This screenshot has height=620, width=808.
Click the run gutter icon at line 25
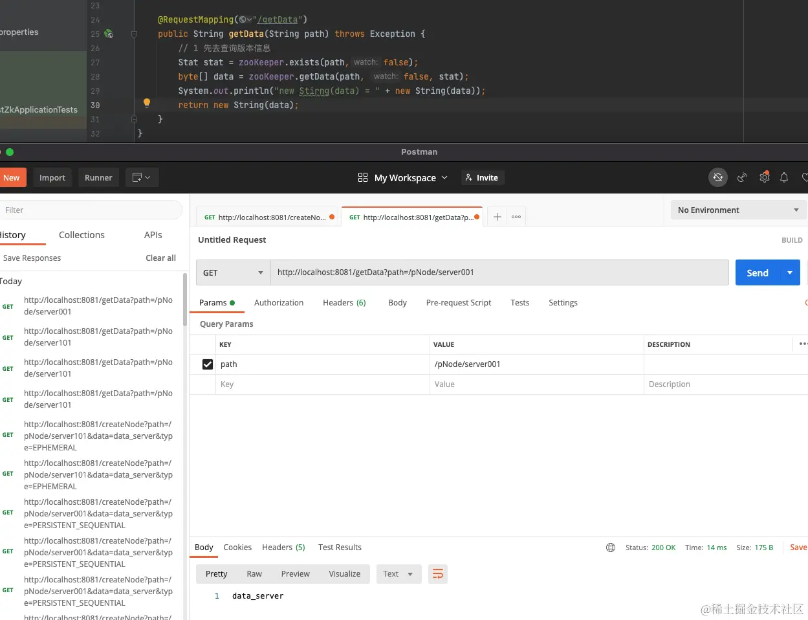(x=109, y=34)
